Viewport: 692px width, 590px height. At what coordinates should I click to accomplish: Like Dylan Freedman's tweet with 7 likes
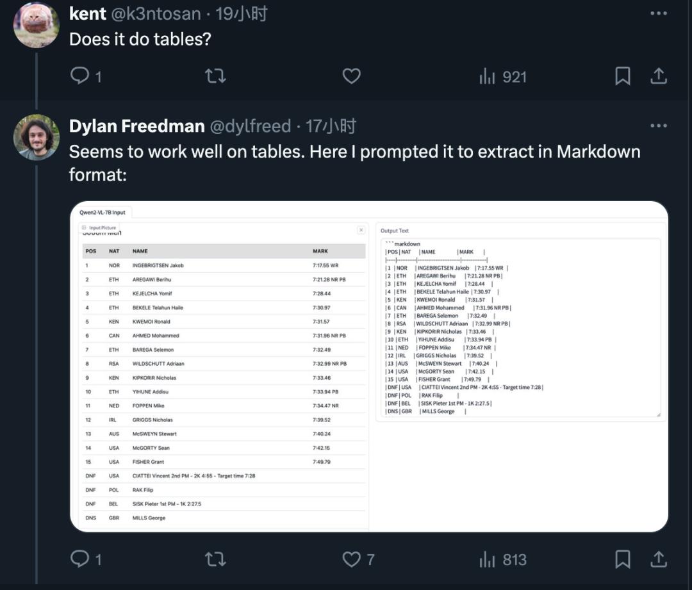click(x=359, y=559)
